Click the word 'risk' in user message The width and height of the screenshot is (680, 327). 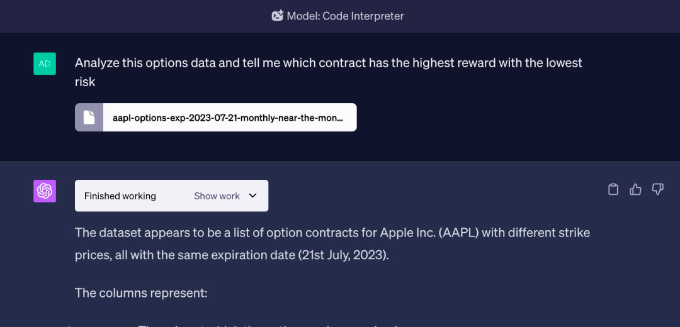pos(85,82)
